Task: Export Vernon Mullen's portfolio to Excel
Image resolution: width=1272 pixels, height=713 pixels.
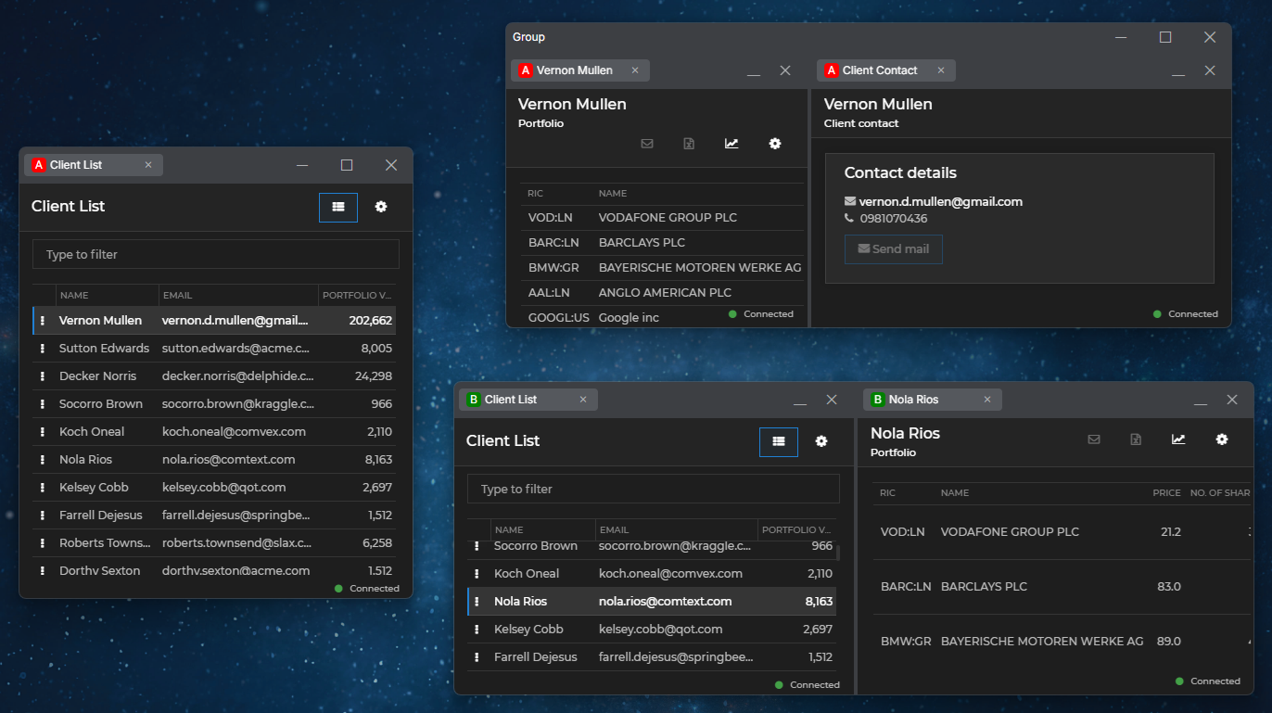Action: point(689,144)
